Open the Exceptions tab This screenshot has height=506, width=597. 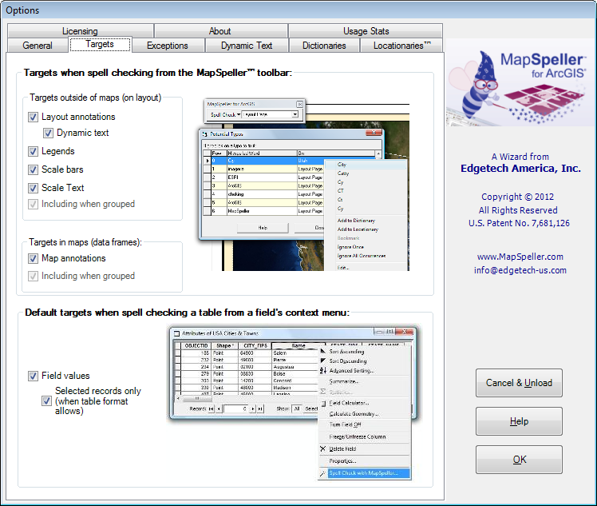click(x=168, y=46)
